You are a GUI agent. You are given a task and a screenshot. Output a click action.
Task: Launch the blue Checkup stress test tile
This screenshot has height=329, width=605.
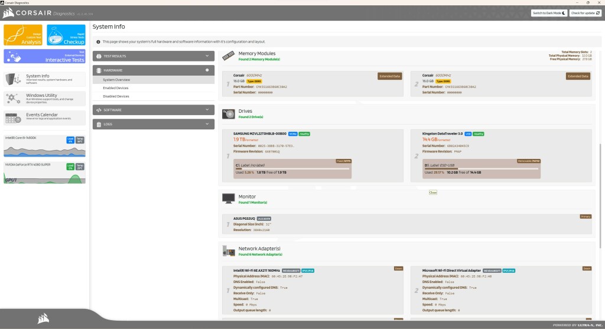pos(66,35)
